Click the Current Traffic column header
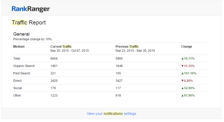 (x=61, y=47)
